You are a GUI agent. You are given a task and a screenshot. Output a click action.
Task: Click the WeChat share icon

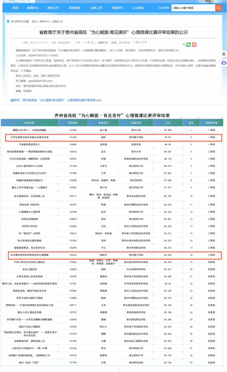point(189,45)
